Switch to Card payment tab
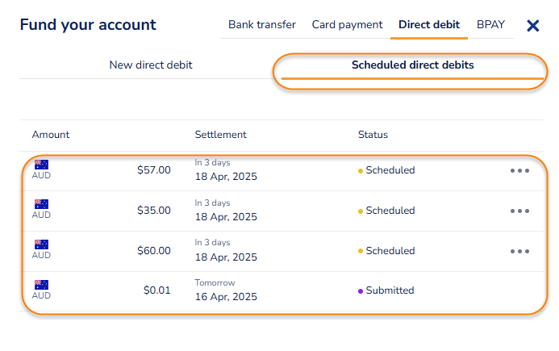 [347, 25]
